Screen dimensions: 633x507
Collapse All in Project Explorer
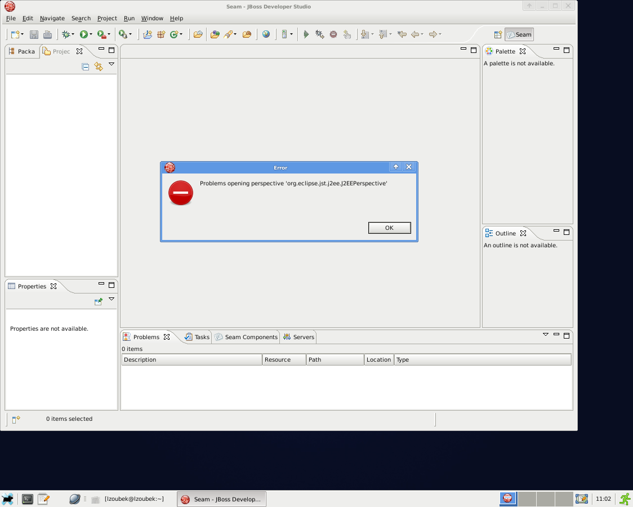[x=85, y=66]
